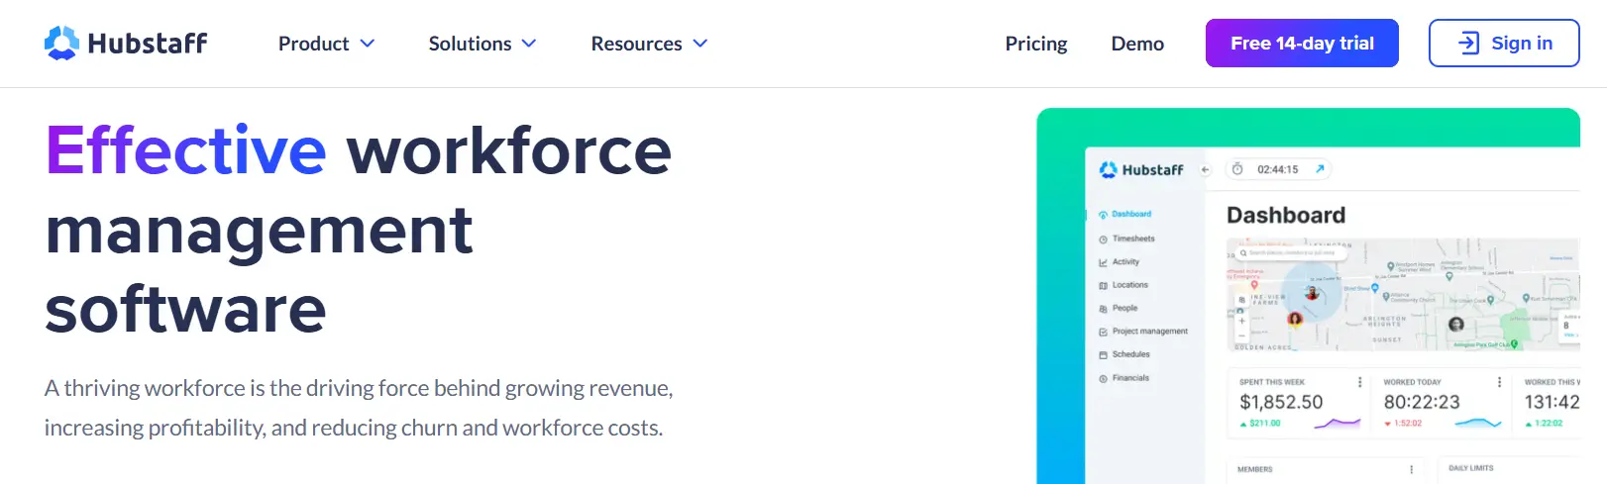This screenshot has width=1607, height=484.
Task: Click the gradient word Effective in headline
Action: tap(186, 150)
